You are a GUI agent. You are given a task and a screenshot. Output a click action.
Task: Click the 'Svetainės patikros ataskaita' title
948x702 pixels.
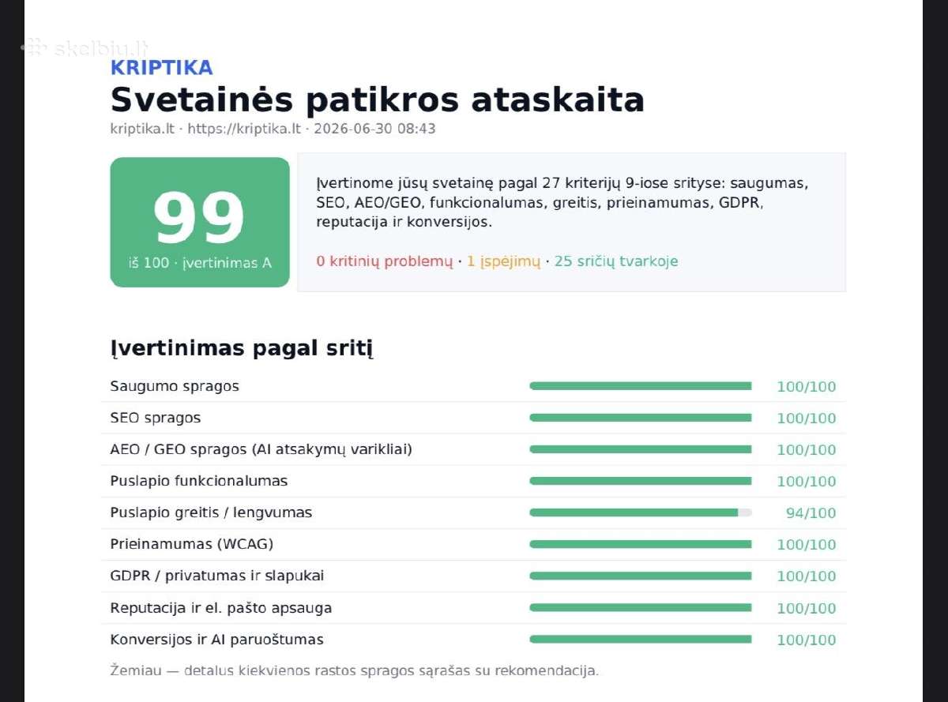tap(377, 100)
